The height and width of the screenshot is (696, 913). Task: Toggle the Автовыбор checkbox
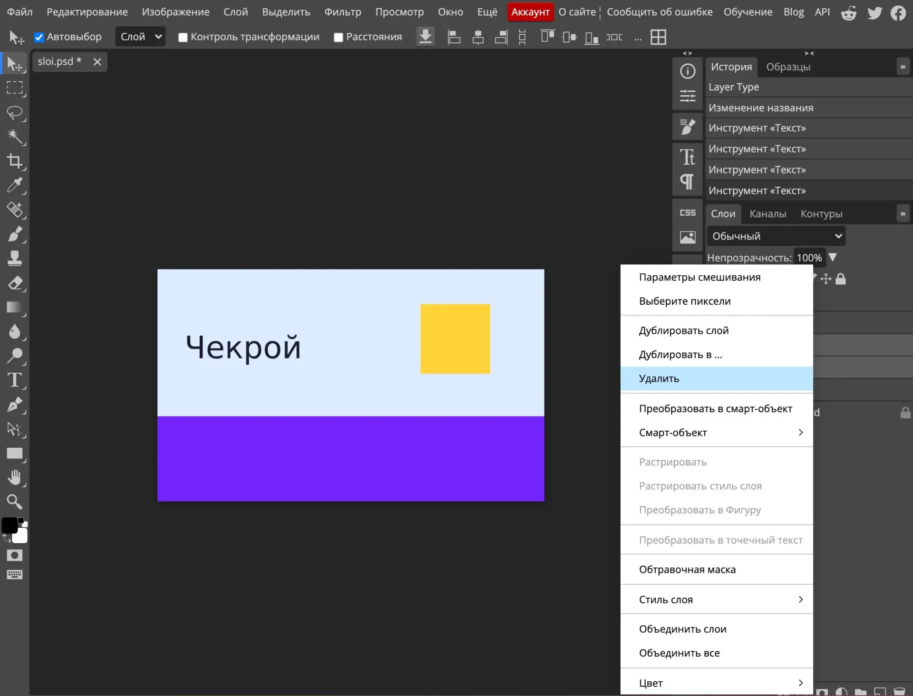coord(39,37)
